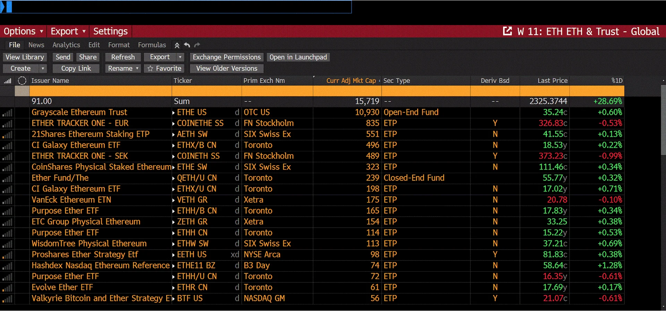
Task: Click the Settings button in red bar
Action: pos(111,31)
